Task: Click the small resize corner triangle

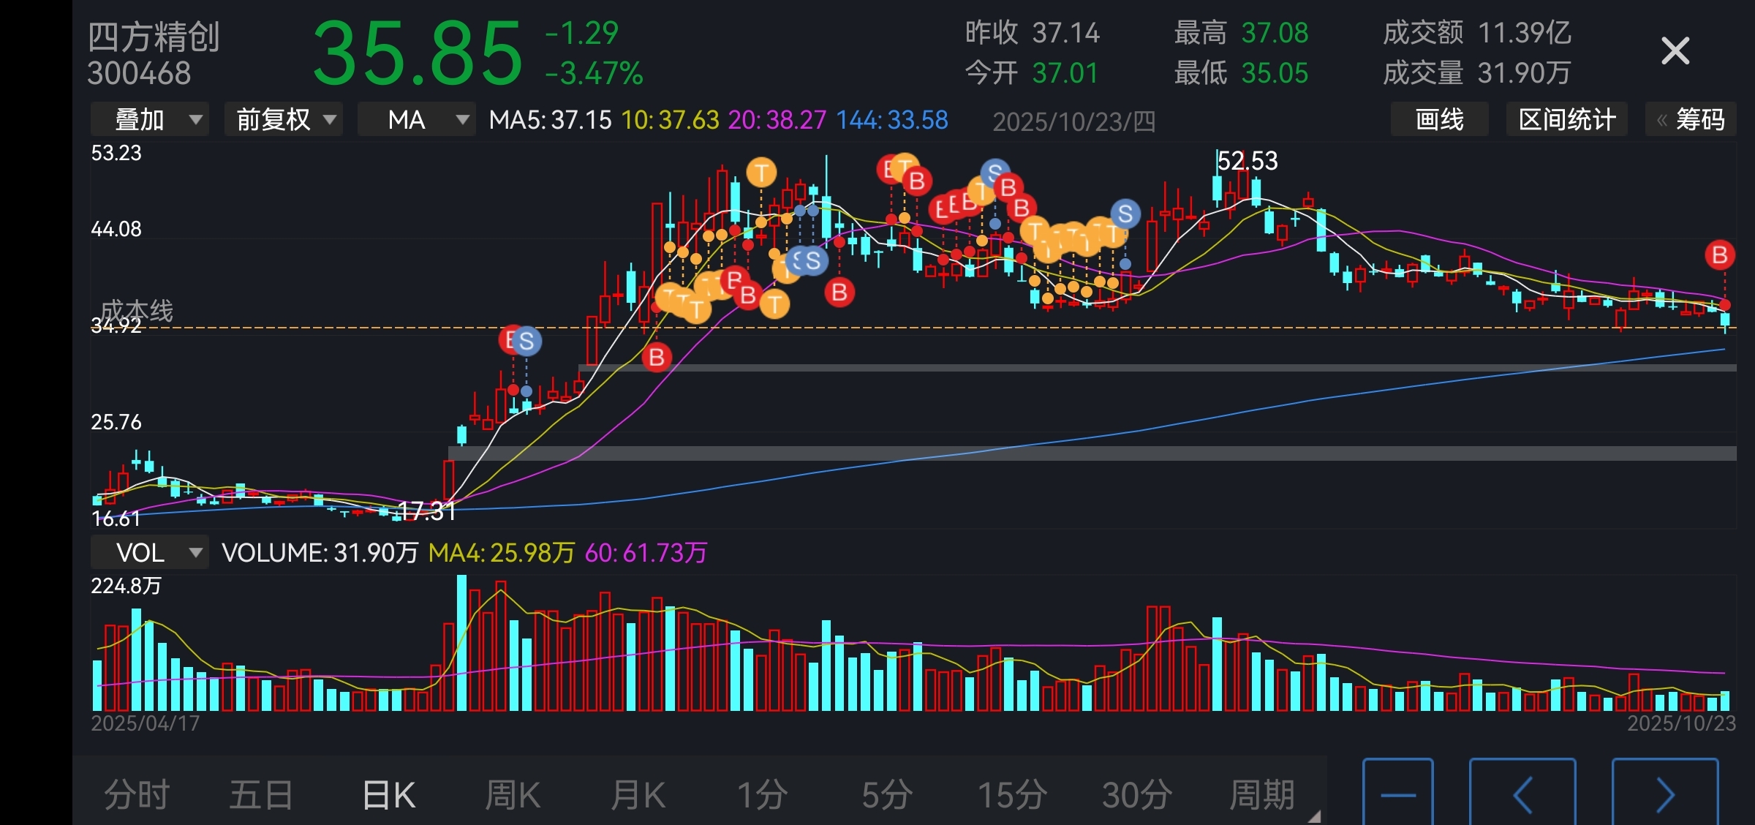Action: coord(1314,816)
